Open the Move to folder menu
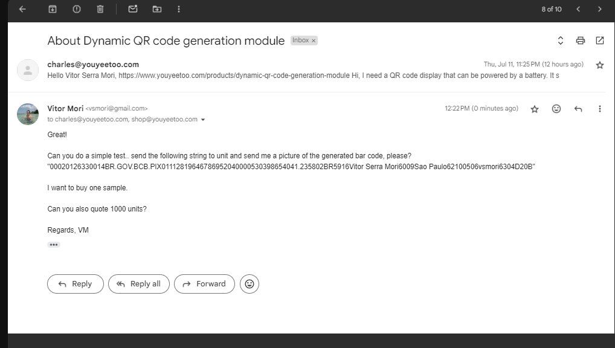 pyautogui.click(x=157, y=9)
